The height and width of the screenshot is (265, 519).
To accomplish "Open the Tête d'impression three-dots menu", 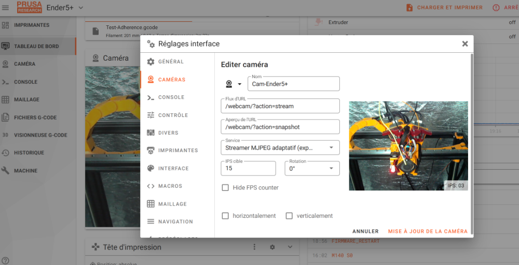I will click(x=254, y=247).
